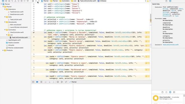
Task: Click Planner project in jump bar
Action: click(45, 1)
